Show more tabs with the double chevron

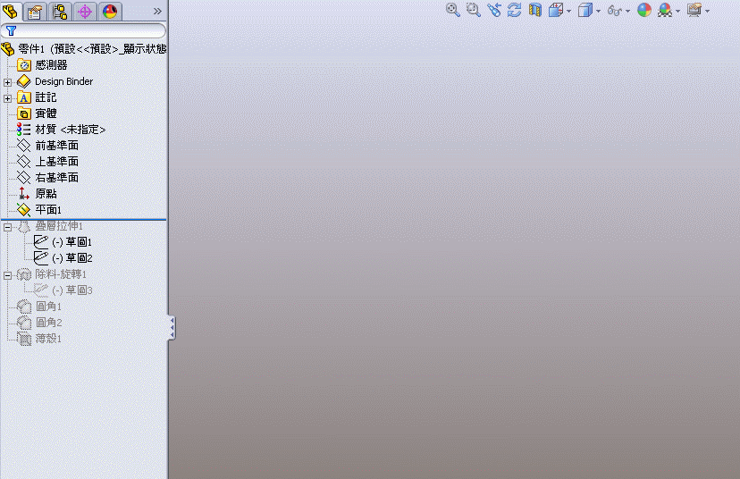pyautogui.click(x=157, y=12)
